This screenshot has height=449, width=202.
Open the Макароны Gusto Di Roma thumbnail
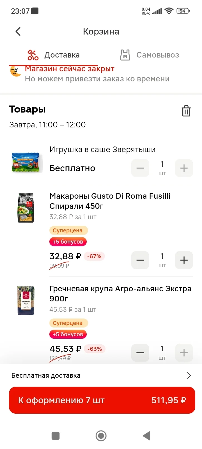click(x=26, y=208)
